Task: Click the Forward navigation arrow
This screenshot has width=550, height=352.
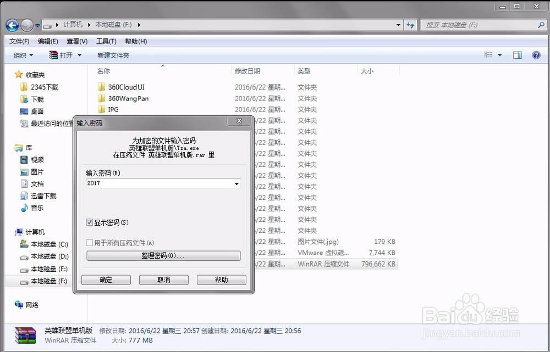Action: tap(27, 25)
